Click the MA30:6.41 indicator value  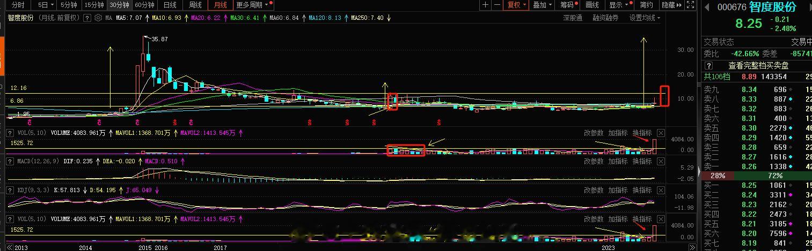(245, 18)
